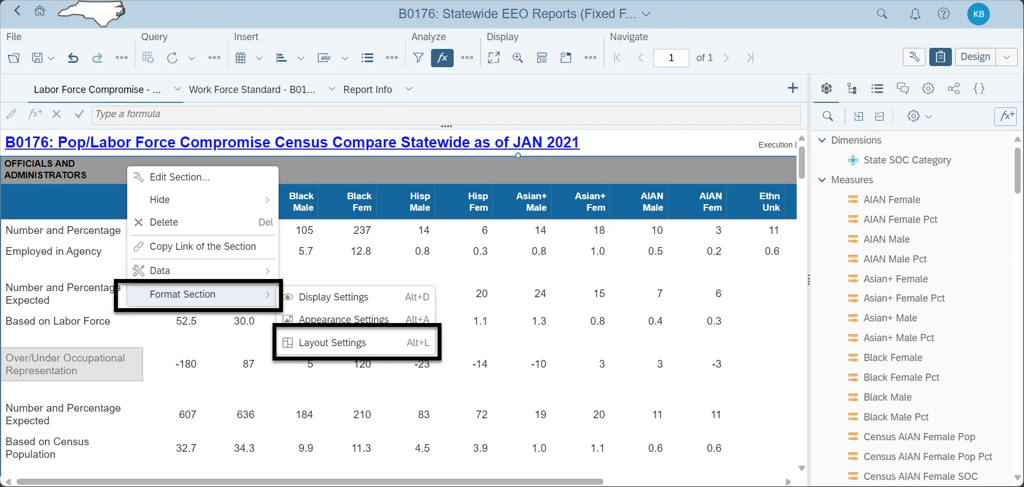Toggle the formula bar fx button
This screenshot has width=1024, height=487.
pyautogui.click(x=443, y=58)
